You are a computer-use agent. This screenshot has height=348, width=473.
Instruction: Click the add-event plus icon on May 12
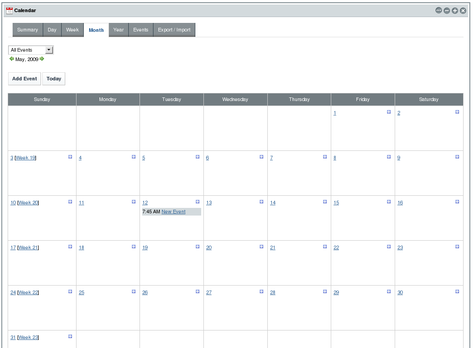pyautogui.click(x=198, y=202)
